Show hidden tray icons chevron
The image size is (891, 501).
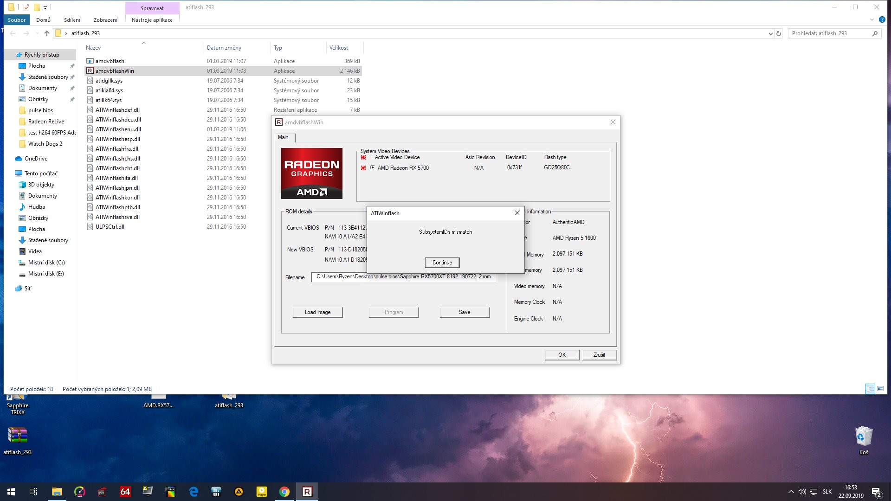pos(791,492)
